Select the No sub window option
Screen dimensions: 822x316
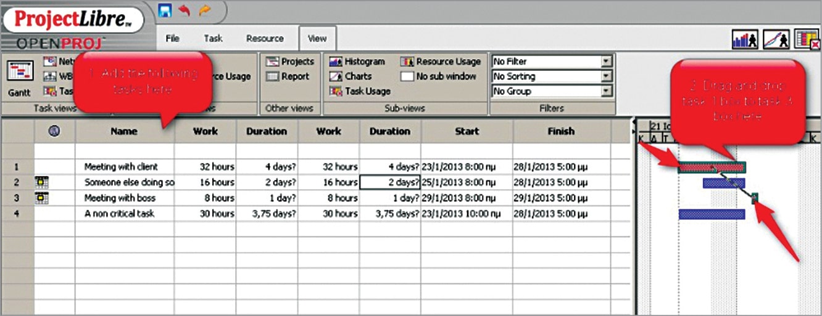pos(438,76)
